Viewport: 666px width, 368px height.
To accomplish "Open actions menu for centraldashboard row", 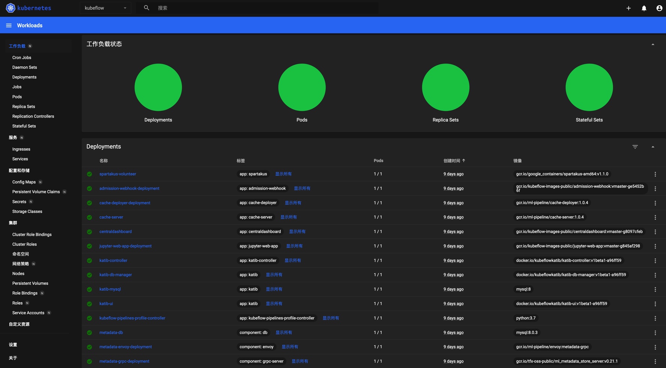I will [x=655, y=232].
